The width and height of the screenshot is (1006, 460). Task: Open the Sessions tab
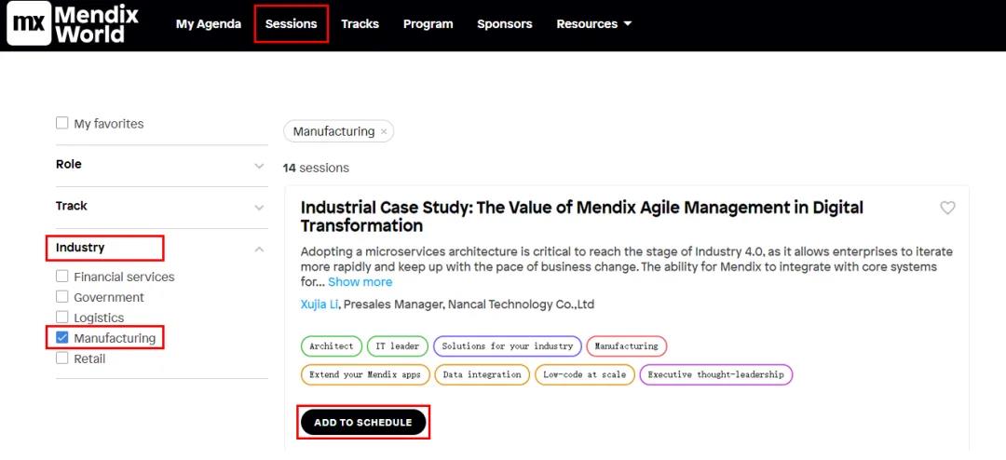click(x=291, y=24)
